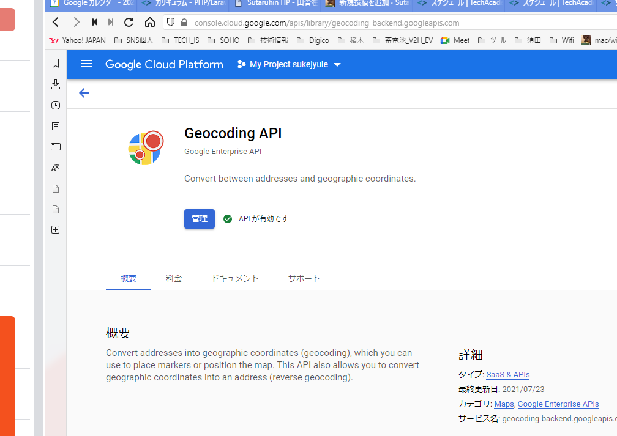Image resolution: width=617 pixels, height=436 pixels.
Task: Select the サポート support tab
Action: (x=304, y=278)
